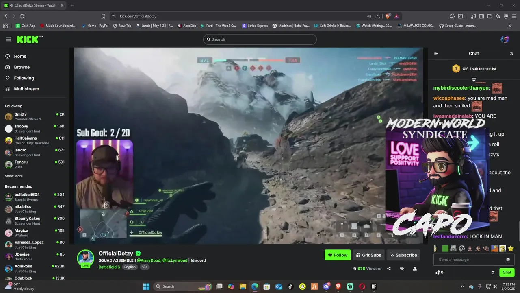
Task: Open a new browser tab
Action: click(72, 5)
